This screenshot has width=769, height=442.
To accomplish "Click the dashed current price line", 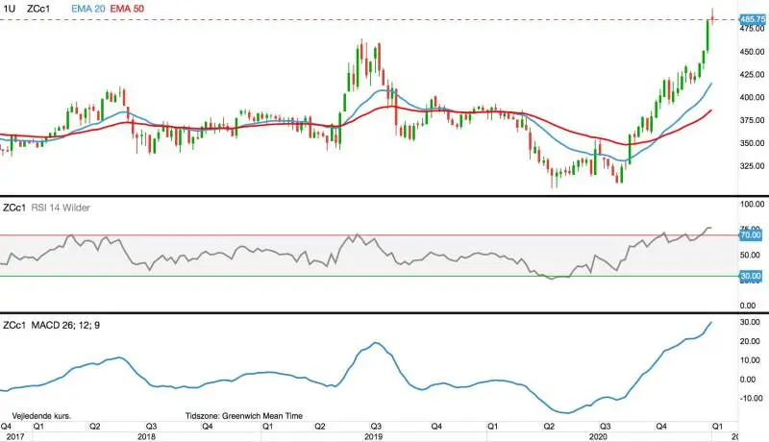I will 368,19.
